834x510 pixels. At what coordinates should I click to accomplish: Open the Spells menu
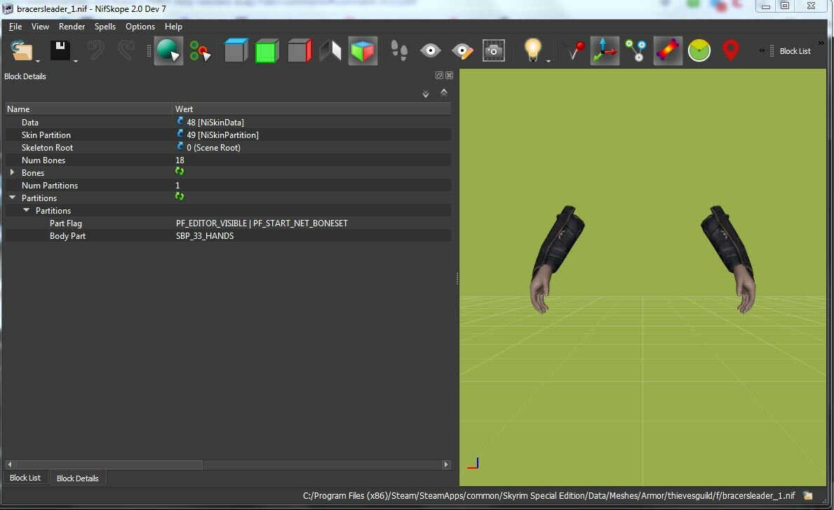pyautogui.click(x=105, y=27)
